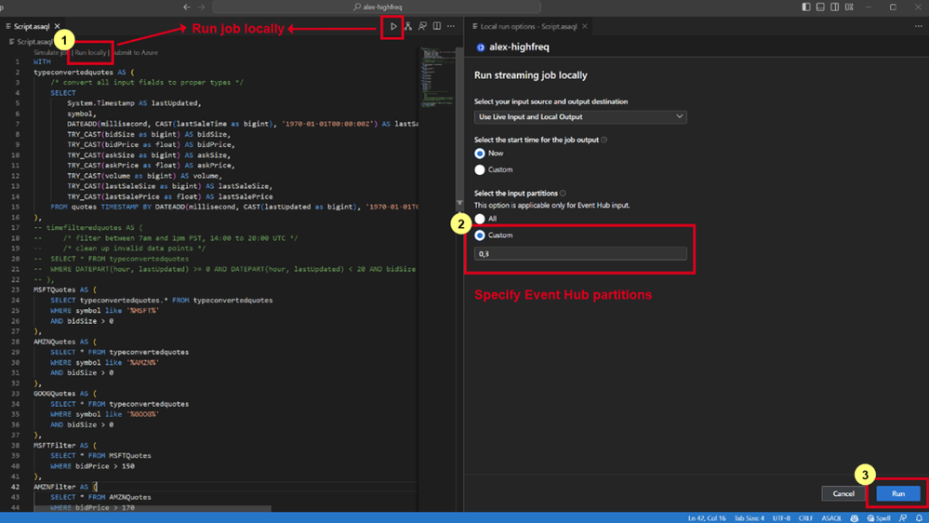Open more actions for Local run options panel

coord(918,26)
